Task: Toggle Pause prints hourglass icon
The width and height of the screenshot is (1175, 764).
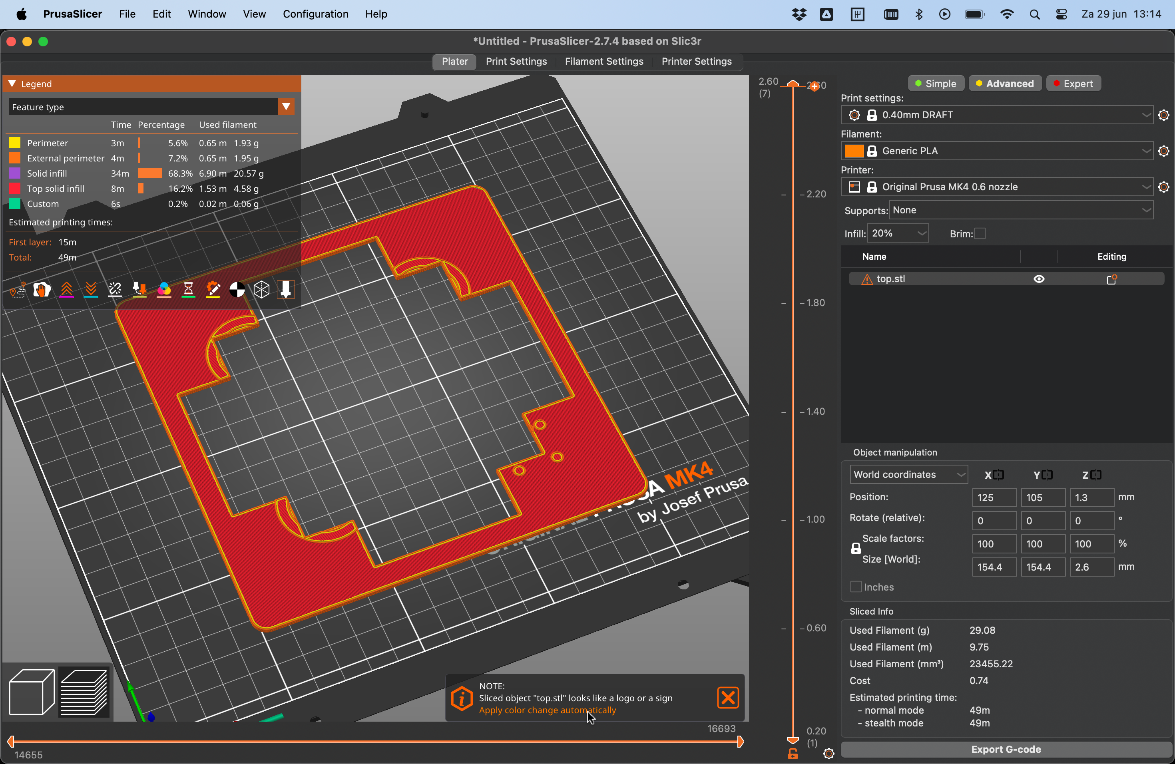Action: click(x=188, y=290)
